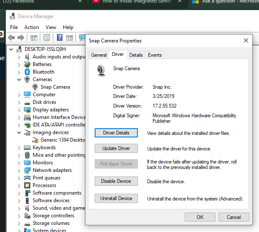Select the Monitors tree item
259x232 pixels.
[43, 163]
